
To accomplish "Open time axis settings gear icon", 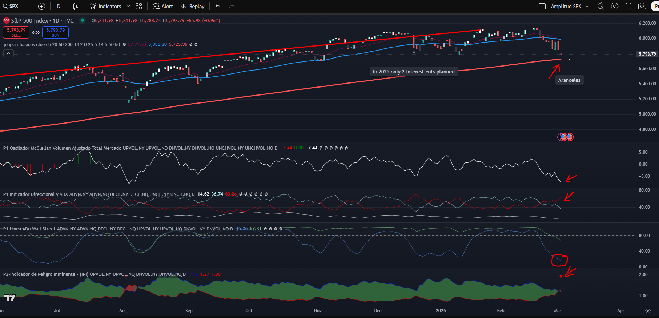I will 648,311.
